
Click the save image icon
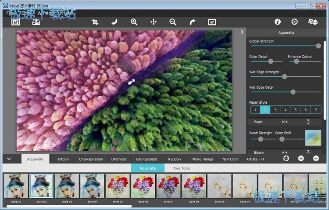click(36, 22)
